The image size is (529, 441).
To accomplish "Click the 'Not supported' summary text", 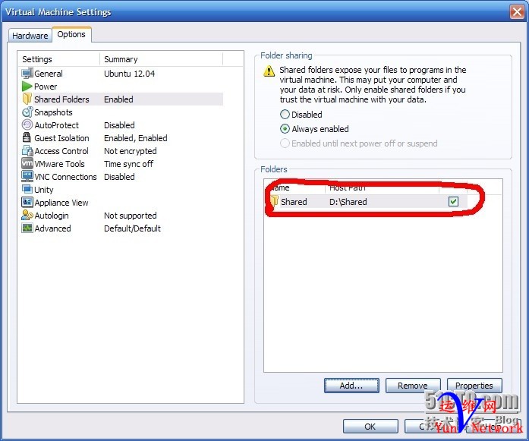I will click(x=131, y=216).
